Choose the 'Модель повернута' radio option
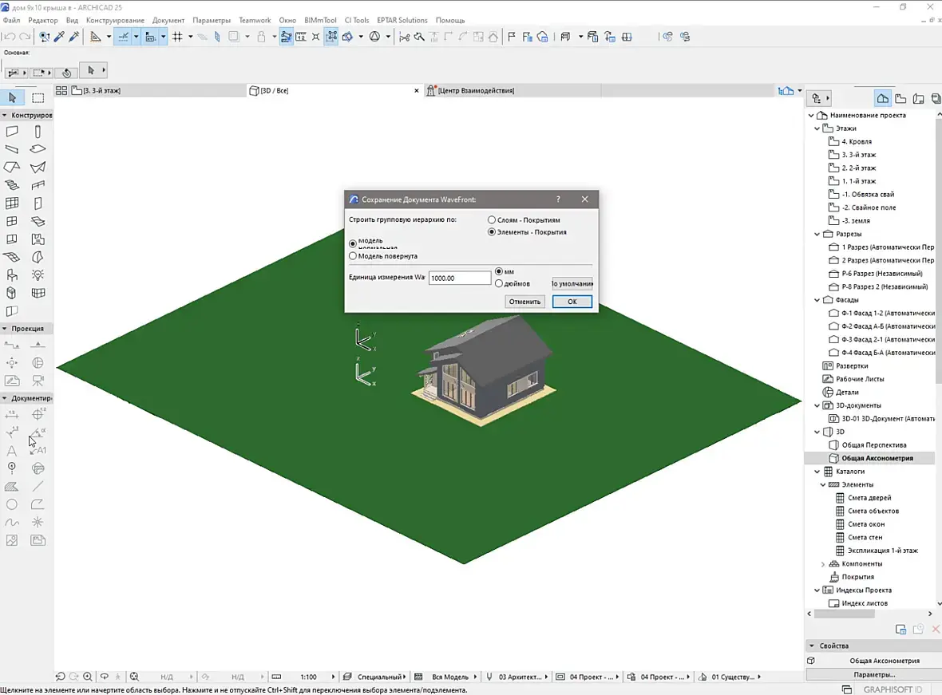 pos(353,256)
